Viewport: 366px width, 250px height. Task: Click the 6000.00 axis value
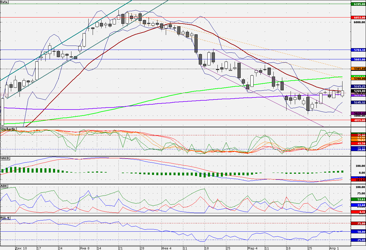point(359,22)
